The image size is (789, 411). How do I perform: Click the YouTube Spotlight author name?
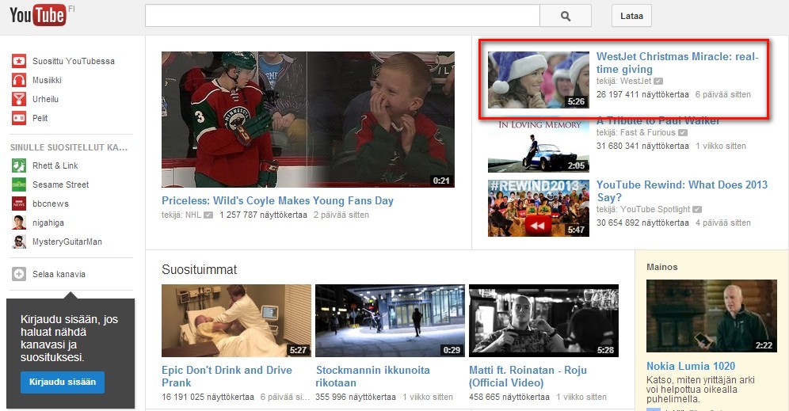(655, 209)
